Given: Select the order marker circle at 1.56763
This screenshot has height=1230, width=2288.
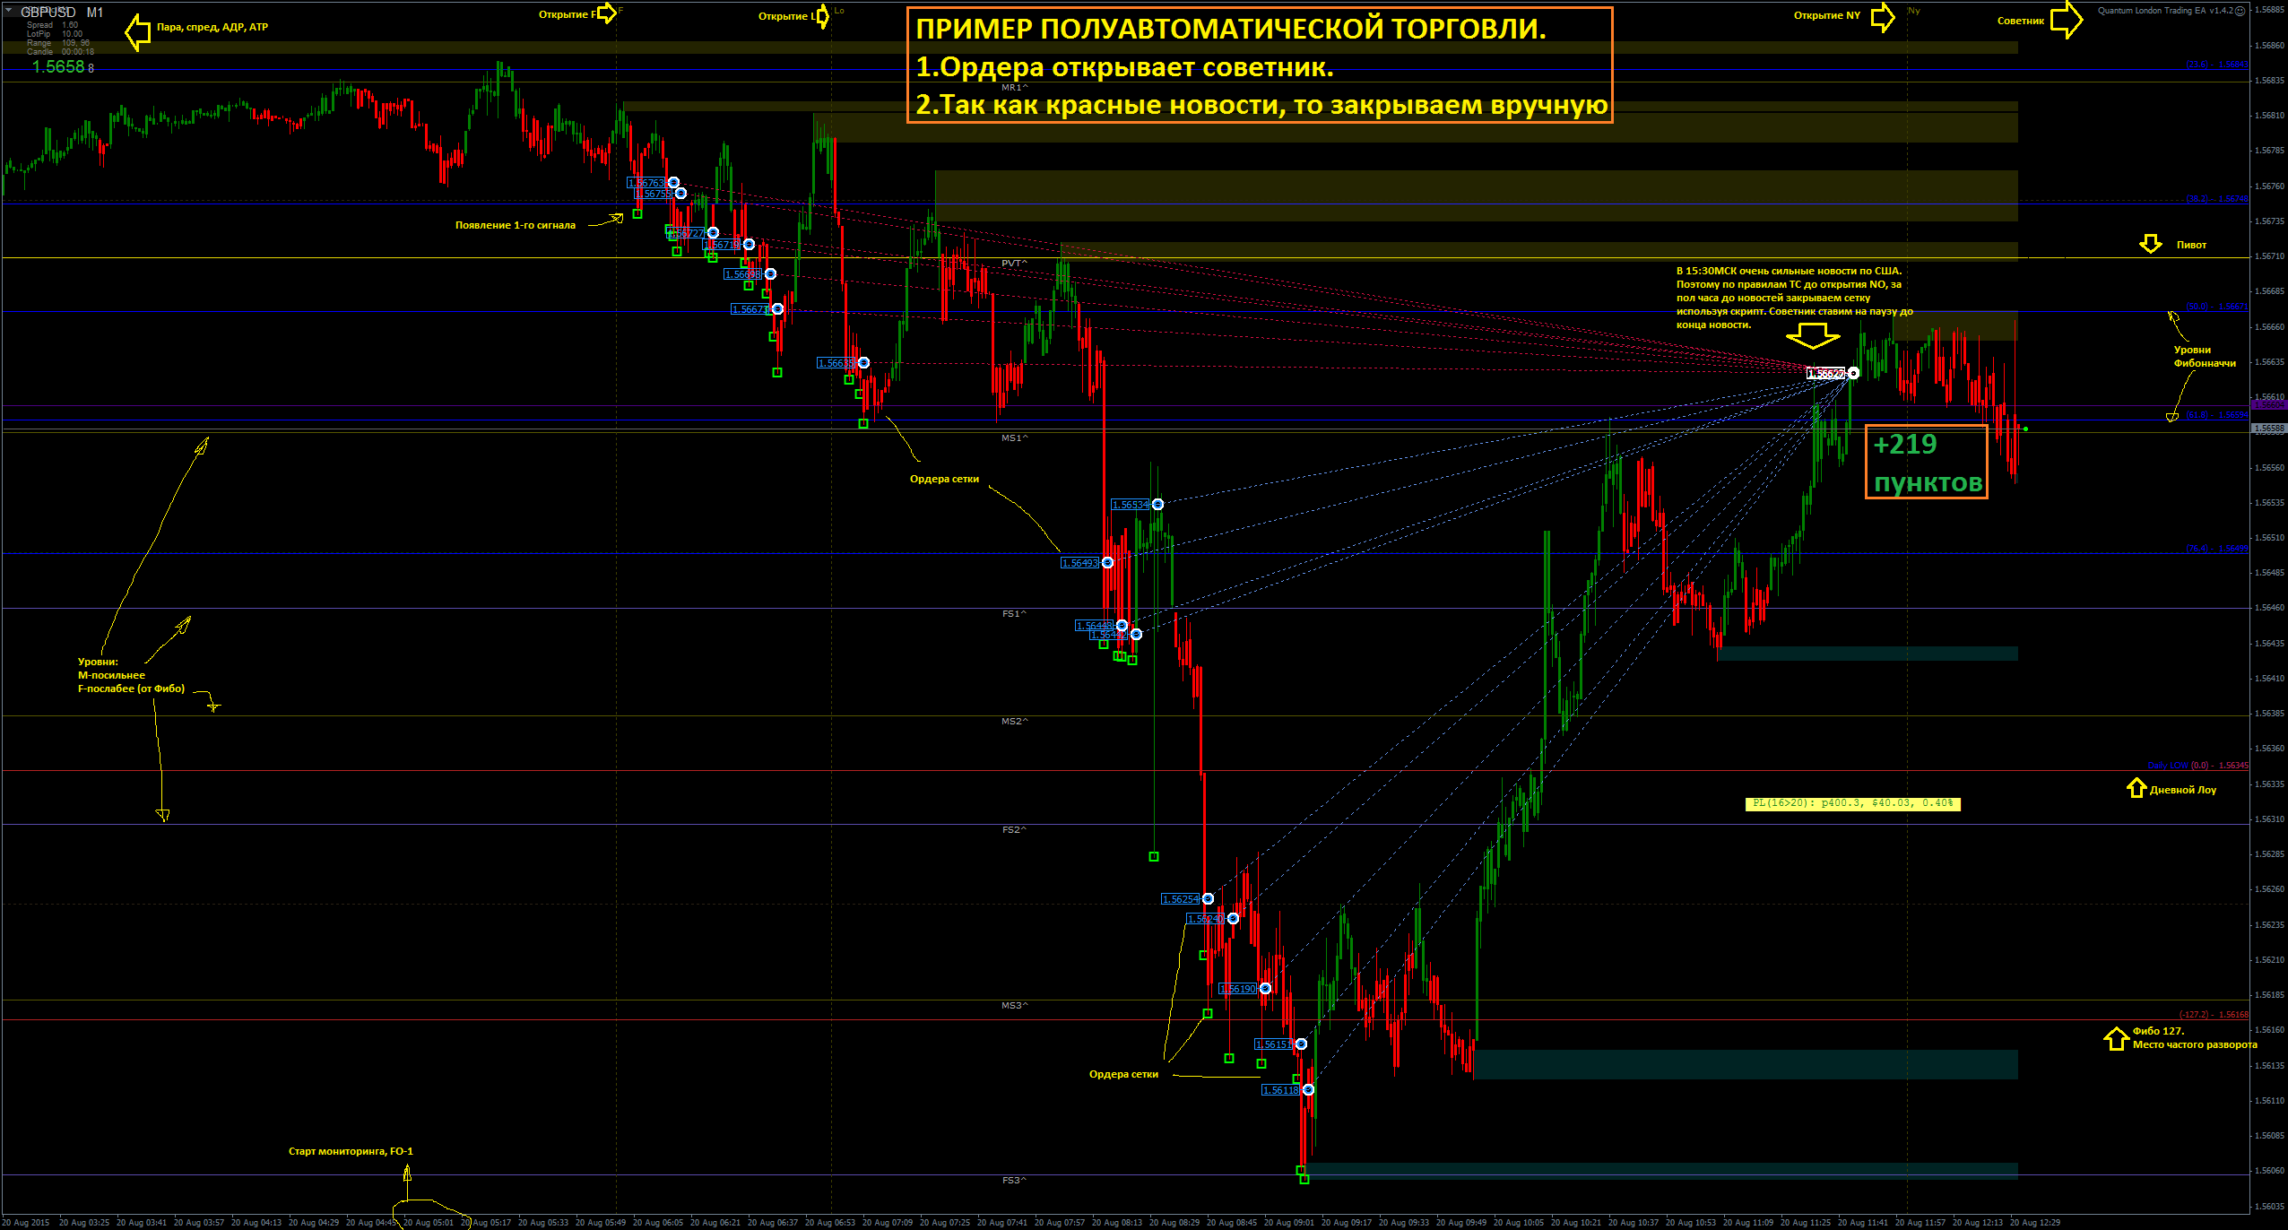Looking at the screenshot, I should tap(673, 183).
